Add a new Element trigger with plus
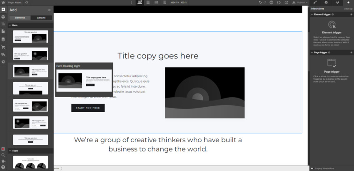The height and width of the screenshot is (171, 354). 351,14
